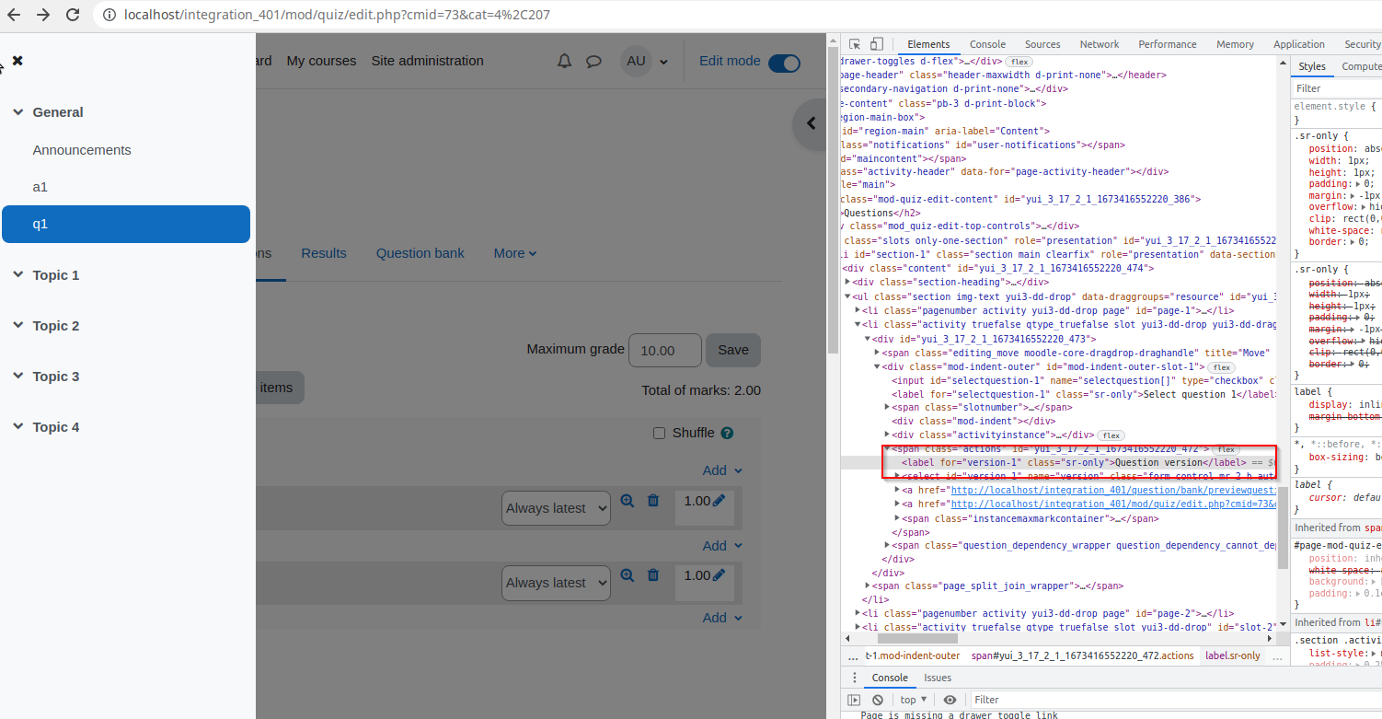This screenshot has width=1382, height=719.
Task: Switch to the Network panel in DevTools
Action: tap(1100, 44)
